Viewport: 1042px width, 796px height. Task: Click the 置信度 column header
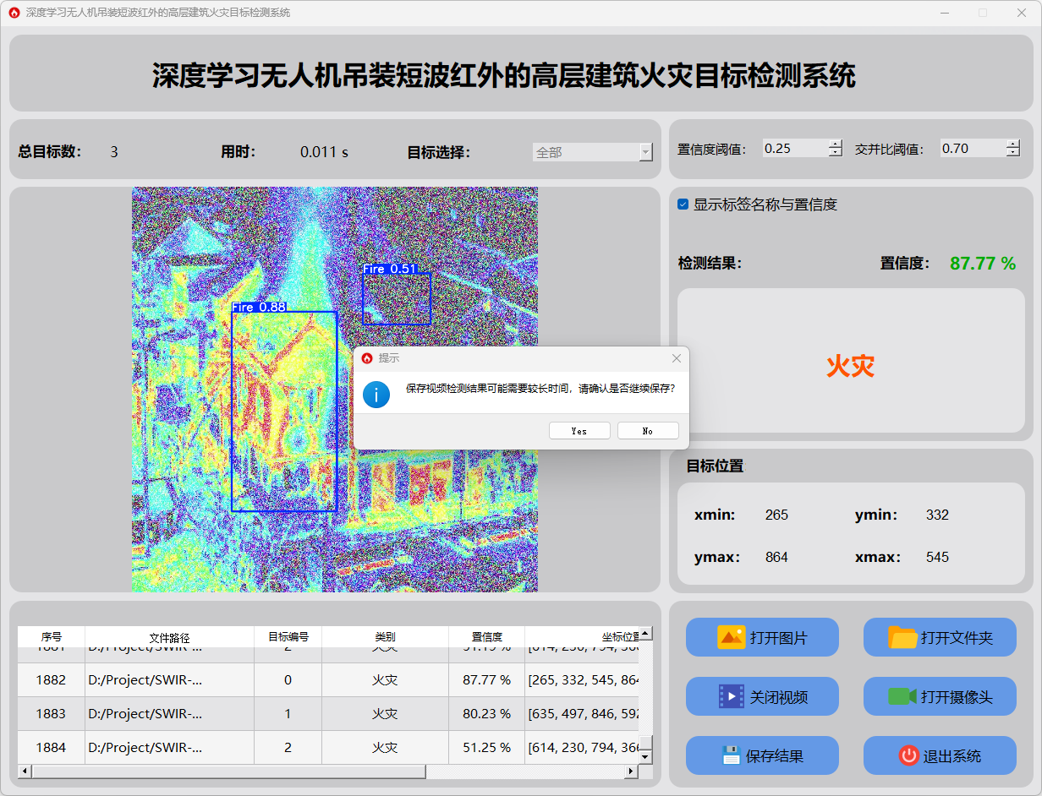pyautogui.click(x=486, y=637)
